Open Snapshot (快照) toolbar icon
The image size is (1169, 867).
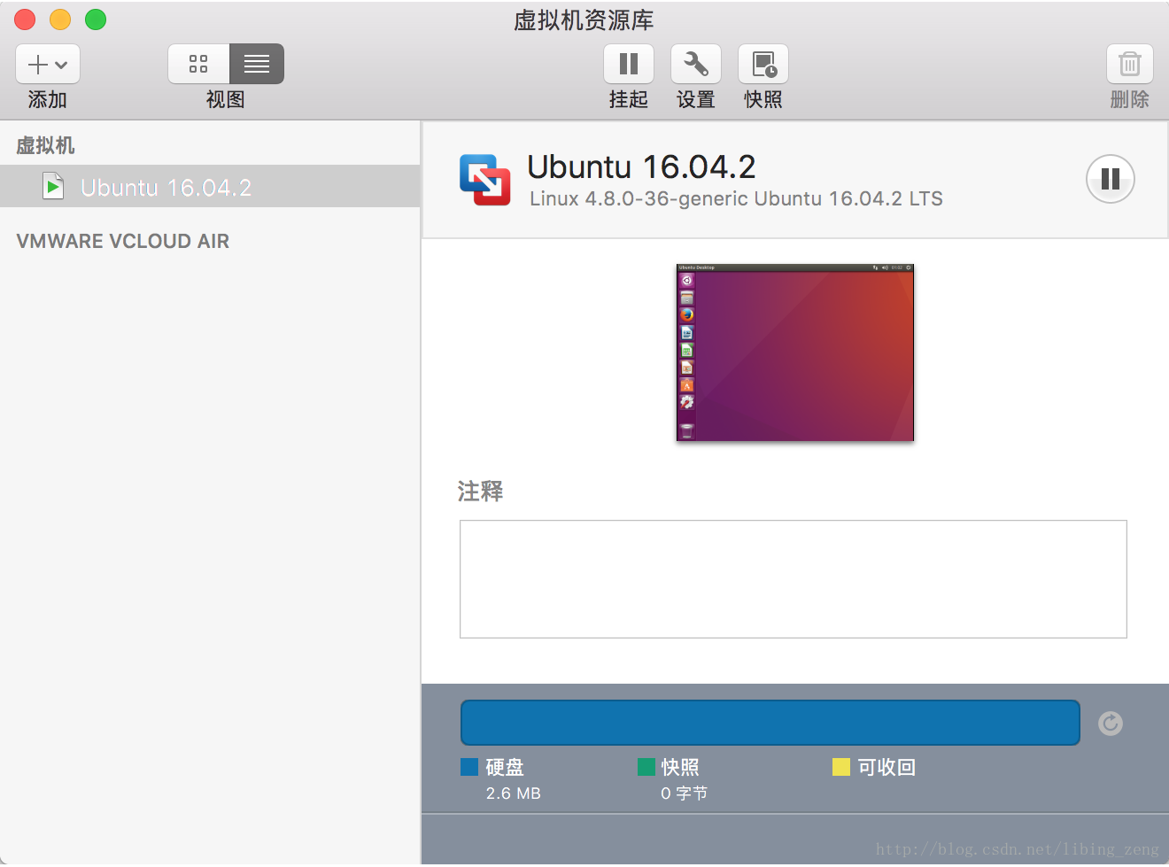pyautogui.click(x=763, y=64)
